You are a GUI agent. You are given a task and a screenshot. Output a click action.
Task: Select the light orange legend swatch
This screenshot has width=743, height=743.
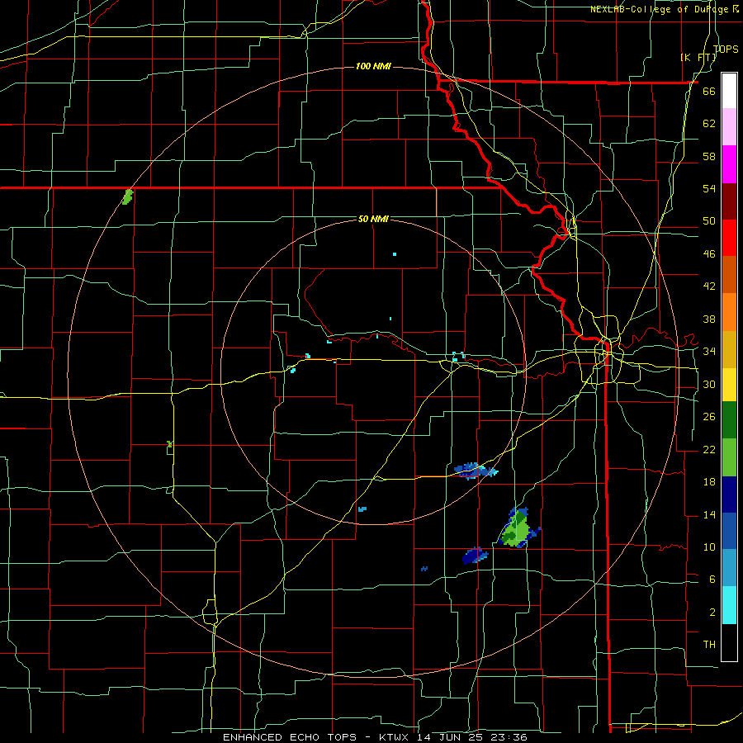pos(729,312)
